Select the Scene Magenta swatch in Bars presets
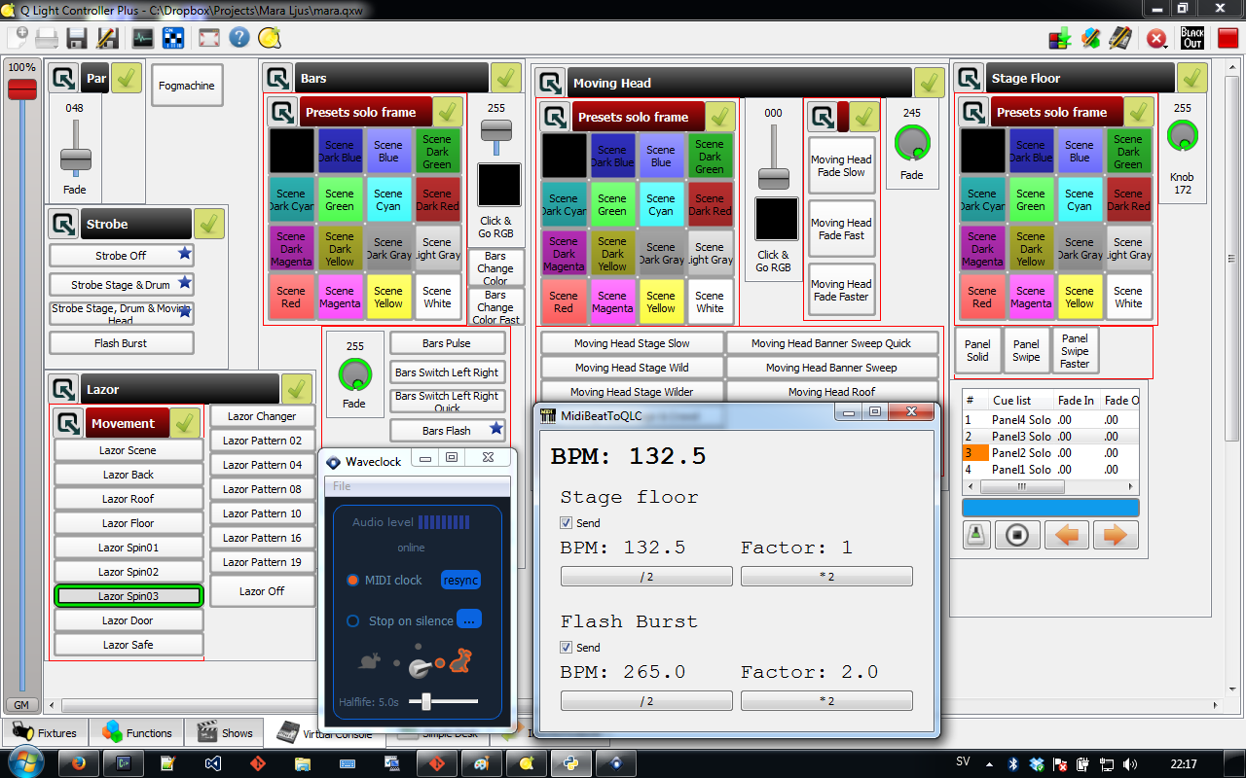The height and width of the screenshot is (778, 1246). coord(340,298)
